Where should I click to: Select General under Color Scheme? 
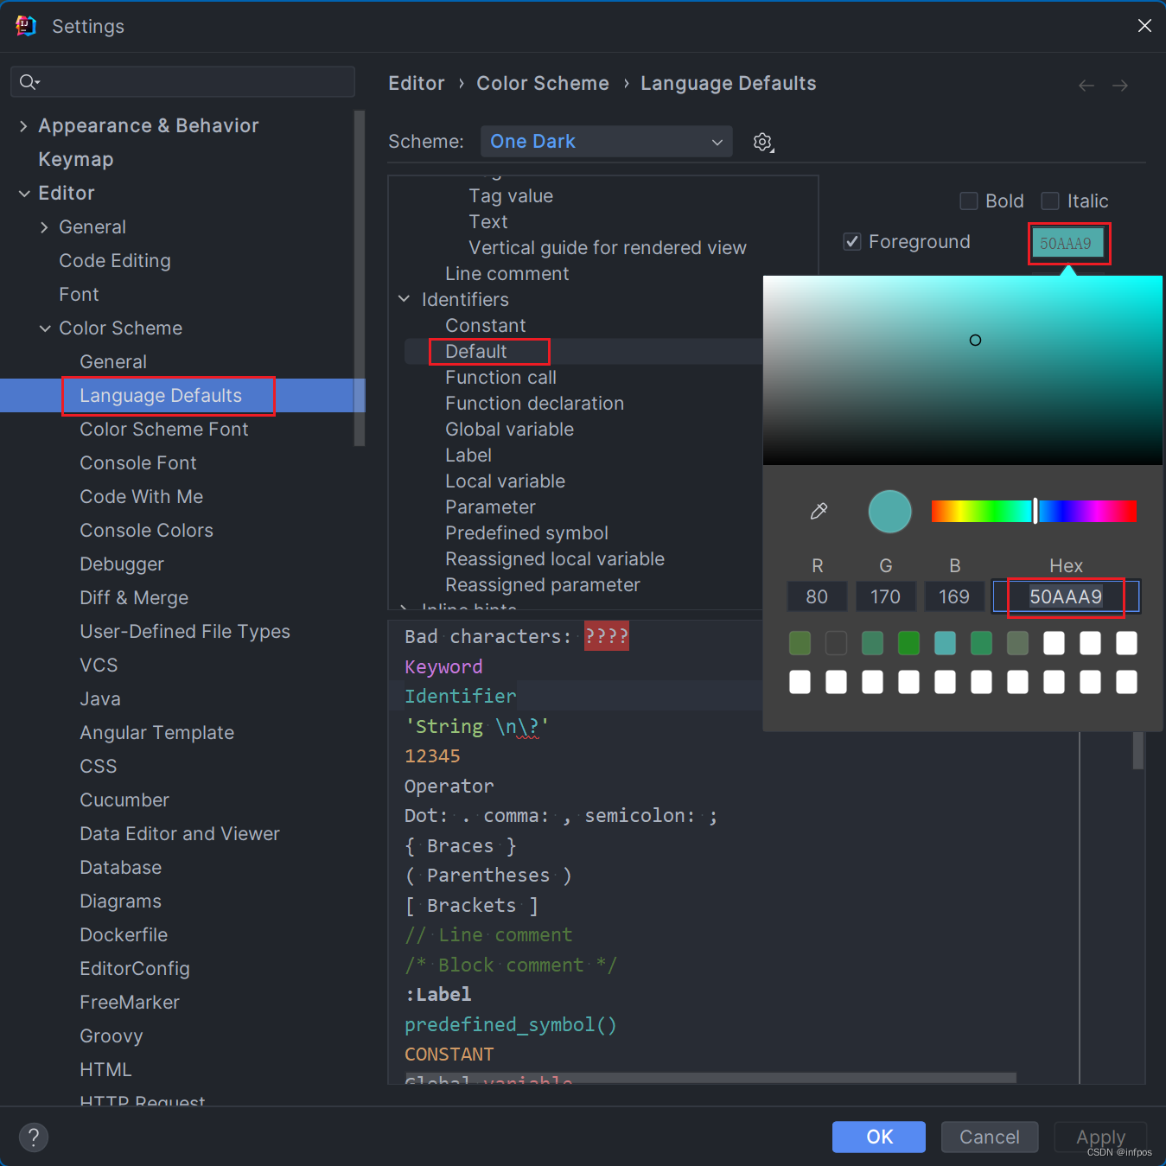113,362
